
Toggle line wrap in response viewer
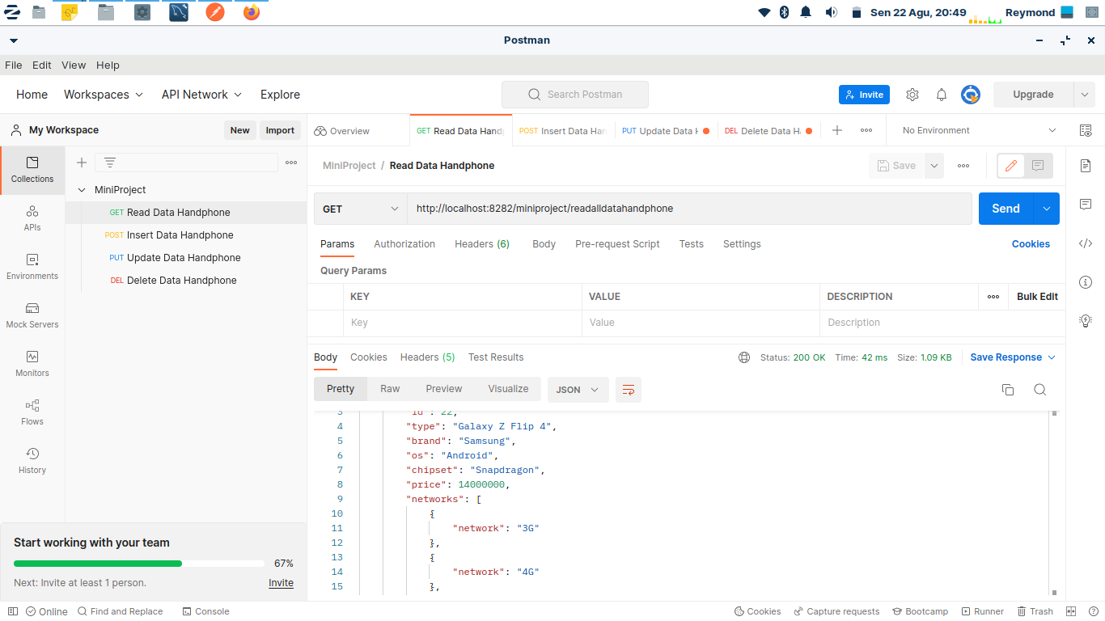(629, 389)
